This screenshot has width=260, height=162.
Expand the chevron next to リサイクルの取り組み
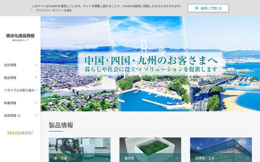36,90
